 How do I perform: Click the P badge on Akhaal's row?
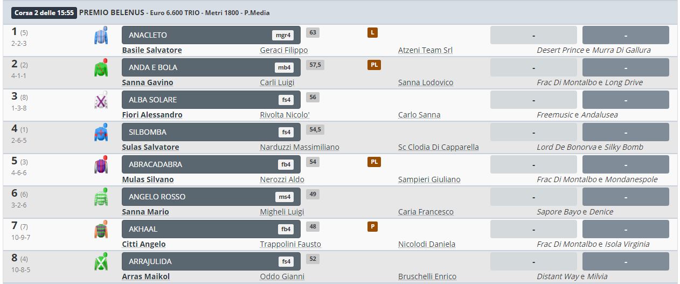coord(372,227)
